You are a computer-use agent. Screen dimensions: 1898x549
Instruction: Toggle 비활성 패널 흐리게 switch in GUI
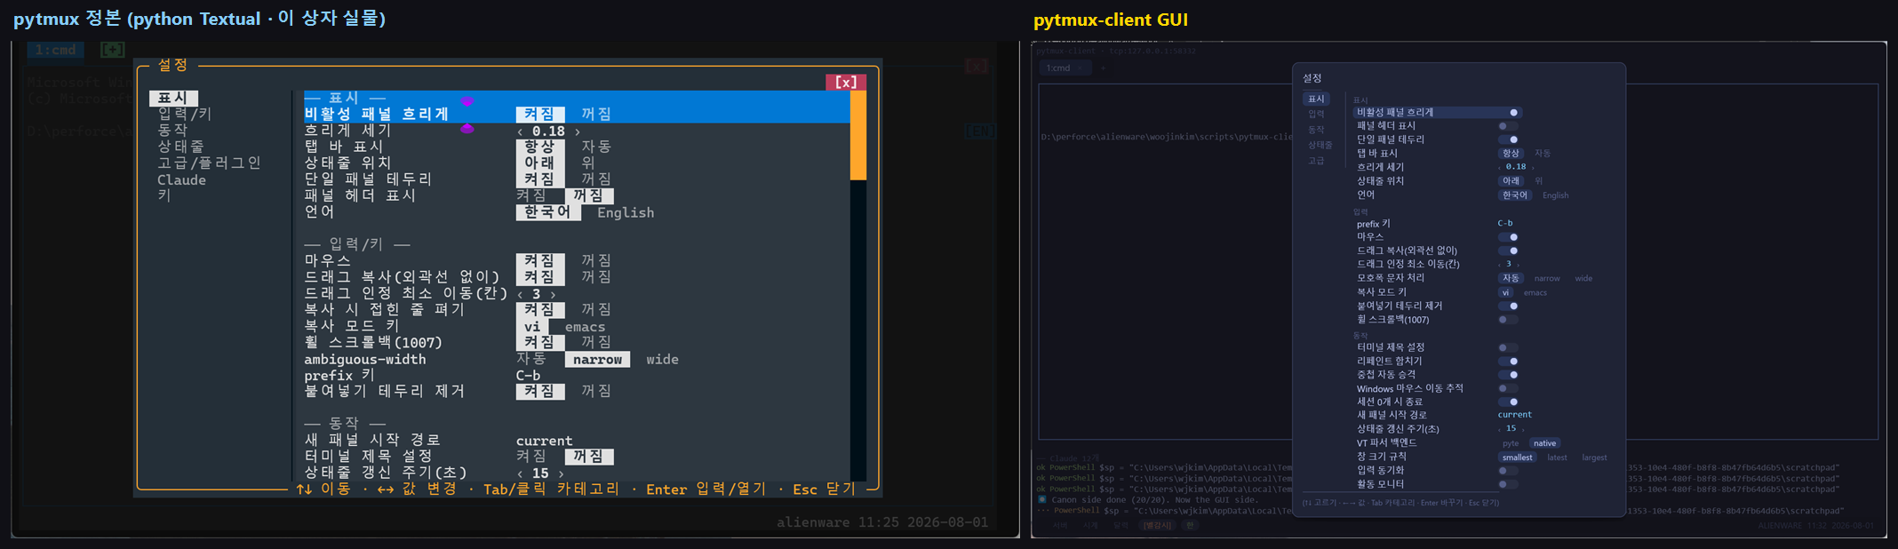point(1509,113)
